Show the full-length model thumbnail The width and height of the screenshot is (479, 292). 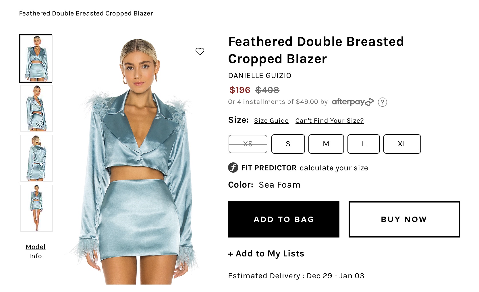(36, 208)
